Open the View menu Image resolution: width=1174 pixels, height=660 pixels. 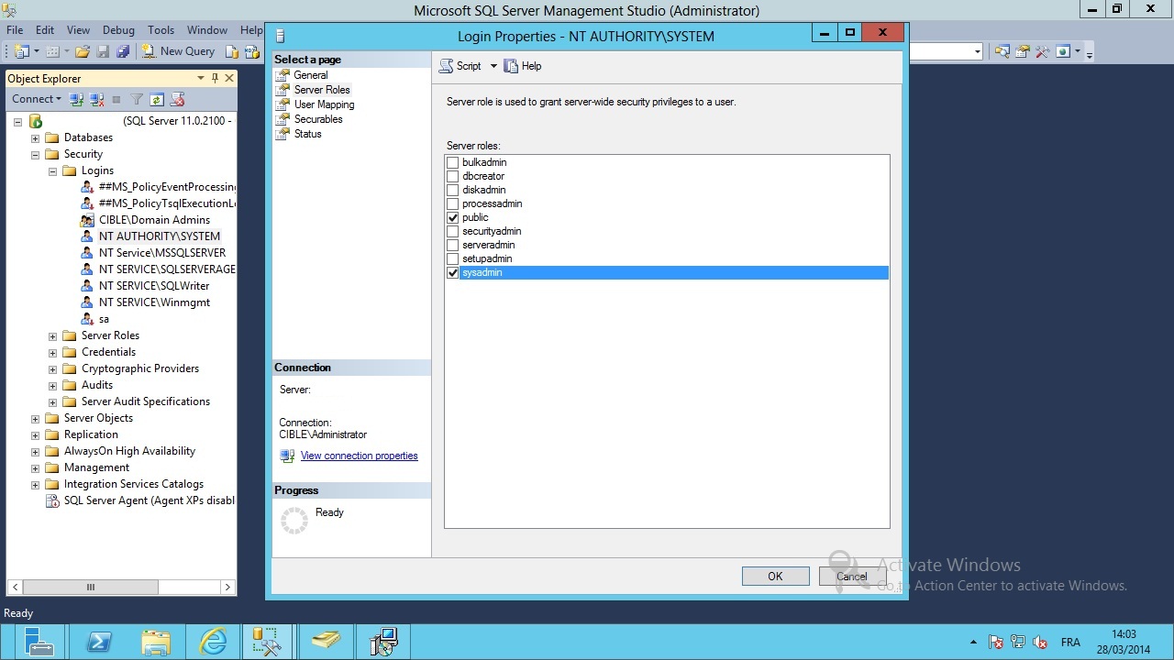click(79, 30)
